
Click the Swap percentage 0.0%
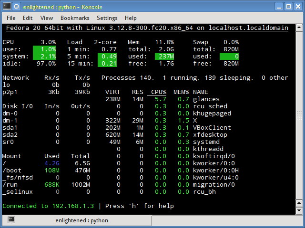[x=231, y=42]
